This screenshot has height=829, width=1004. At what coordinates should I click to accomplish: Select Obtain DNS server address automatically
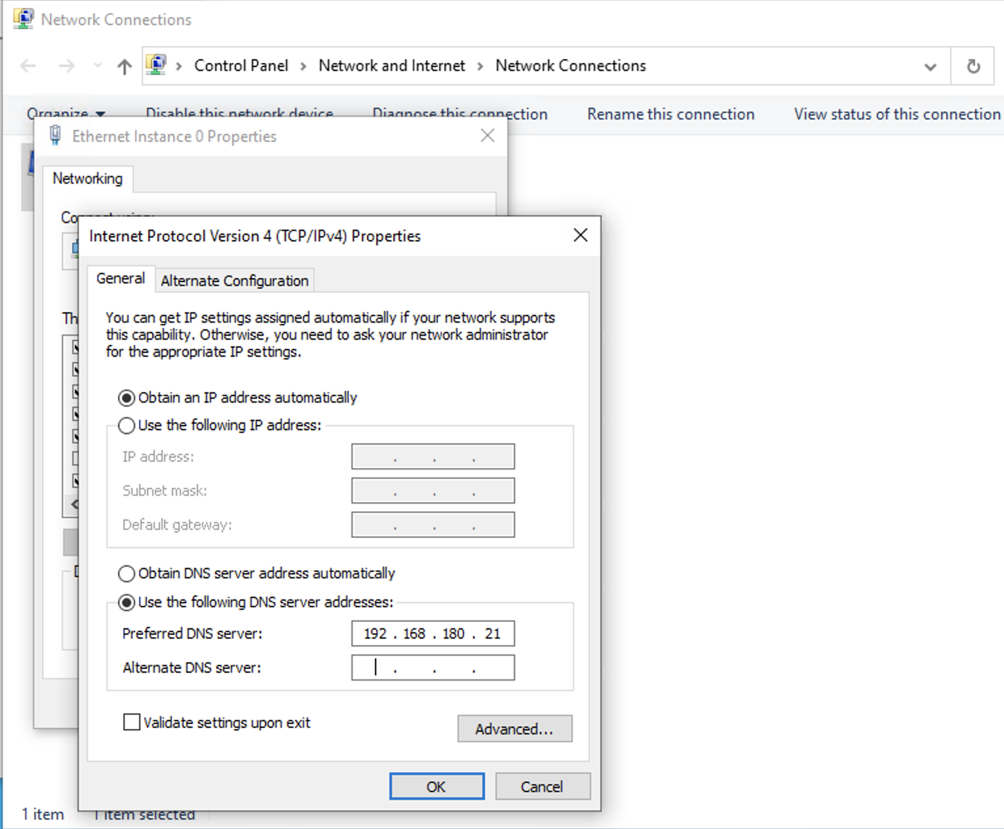click(x=126, y=574)
